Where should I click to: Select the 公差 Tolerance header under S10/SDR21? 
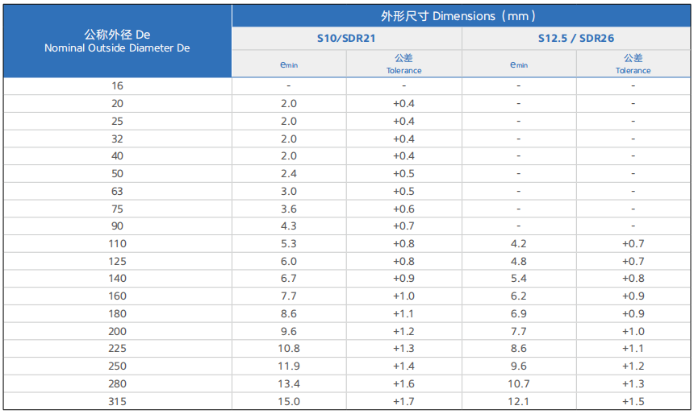[403, 64]
